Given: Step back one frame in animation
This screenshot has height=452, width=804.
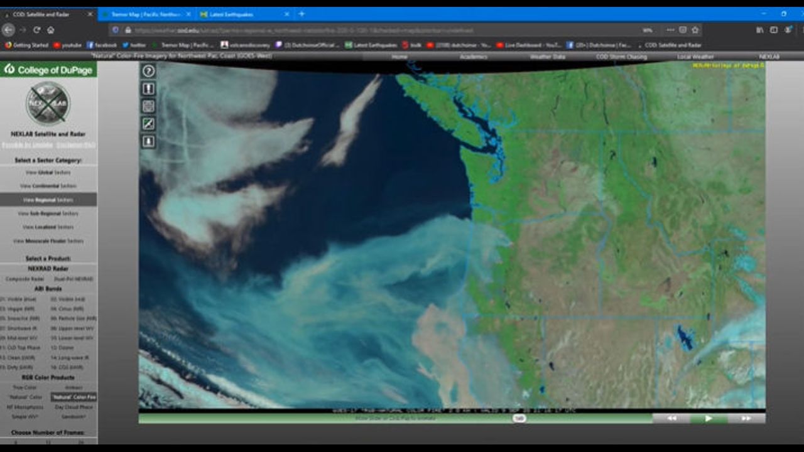Looking at the screenshot, I should [x=671, y=418].
